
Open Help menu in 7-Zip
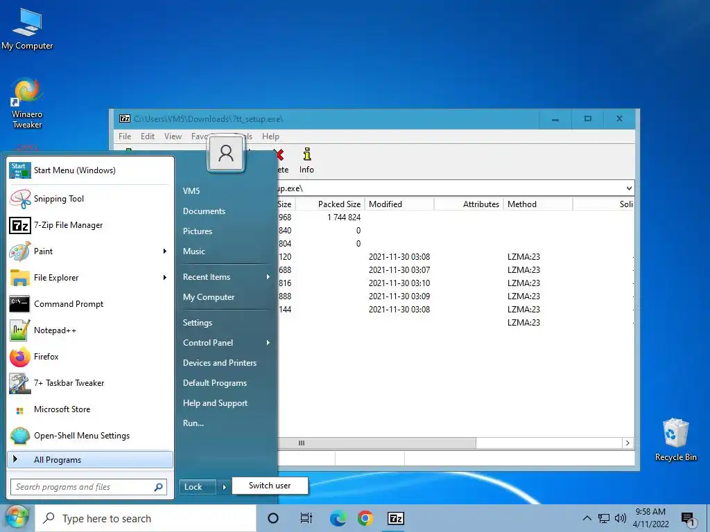pos(271,136)
